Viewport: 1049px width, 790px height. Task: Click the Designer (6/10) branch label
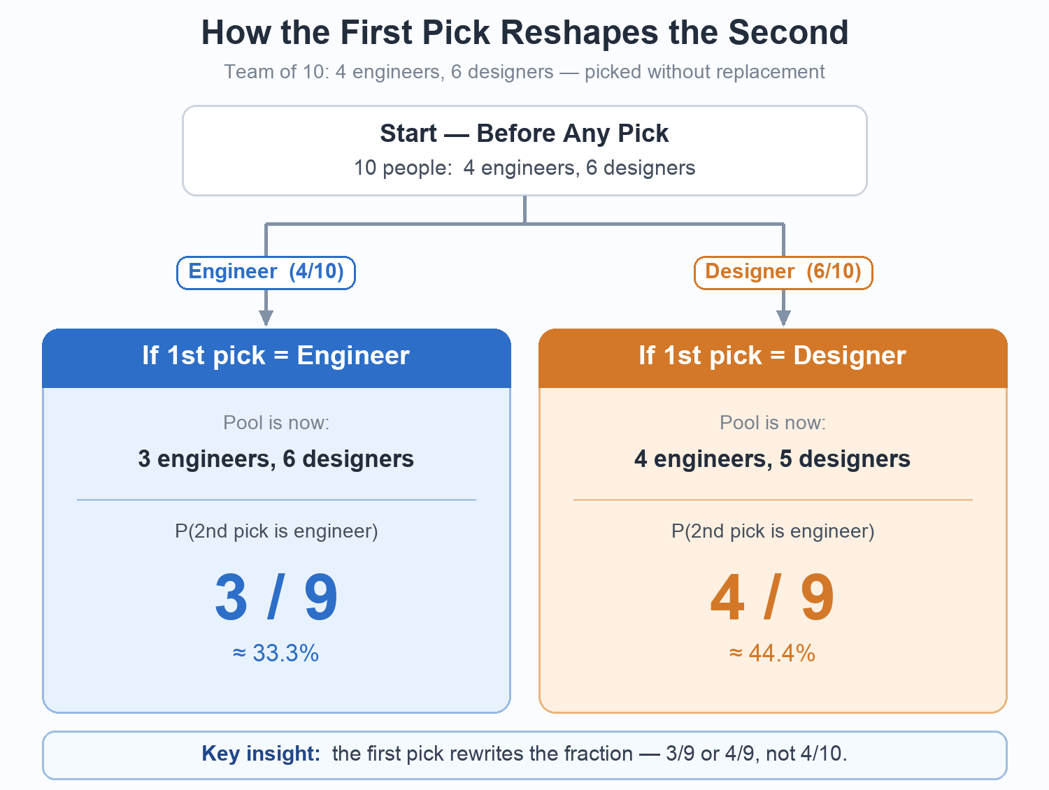pyautogui.click(x=783, y=273)
